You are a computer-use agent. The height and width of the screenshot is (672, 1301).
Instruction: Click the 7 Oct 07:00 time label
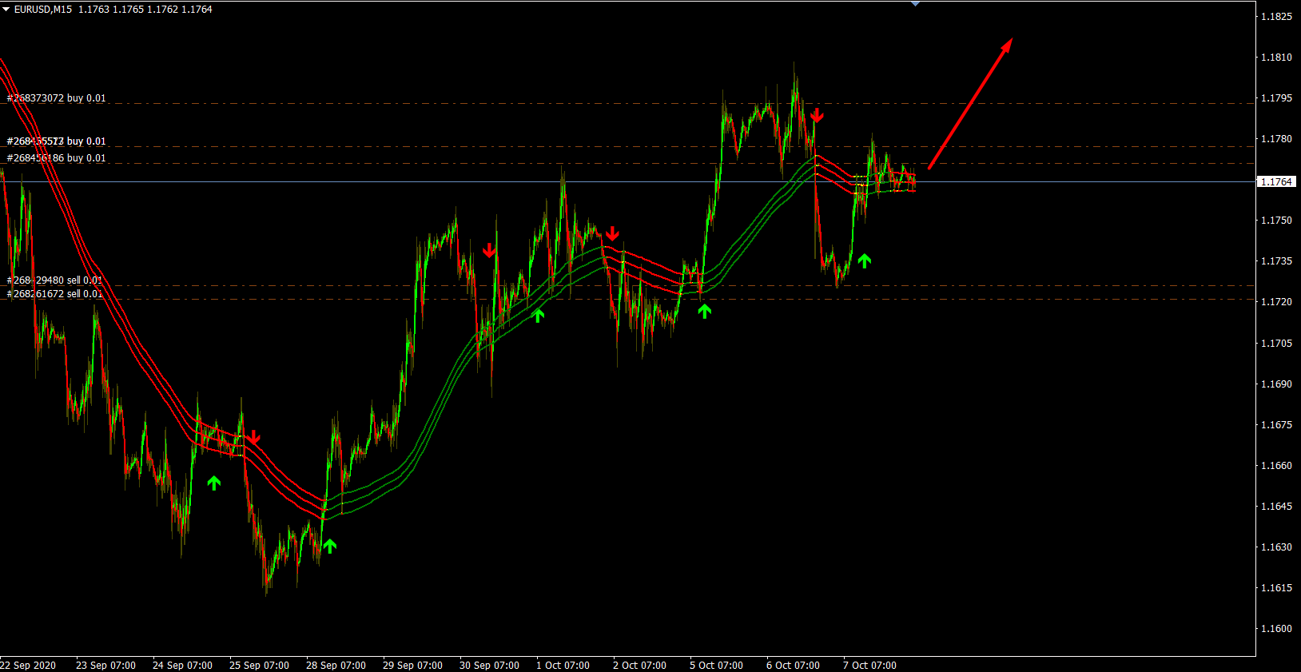(869, 666)
